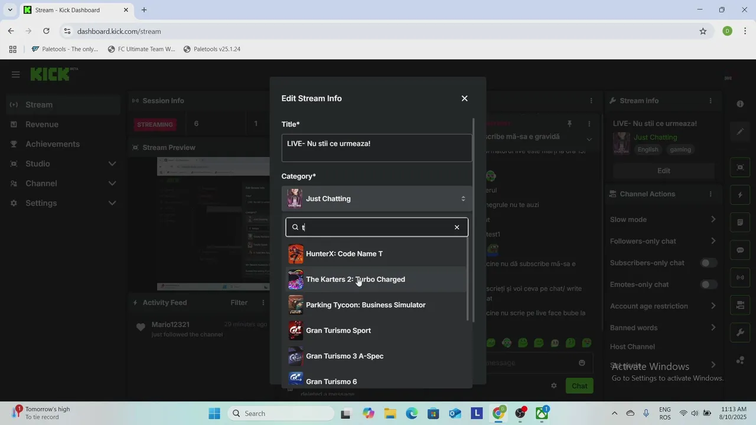This screenshot has width=756, height=425.
Task: Close the Edit Stream Info dialog
Action: pyautogui.click(x=464, y=99)
